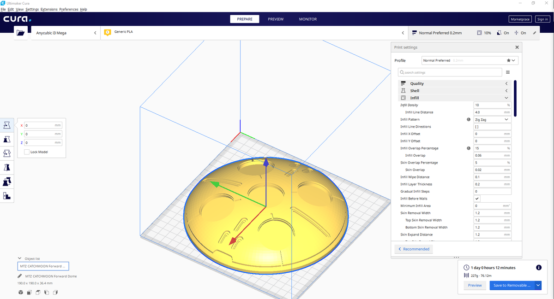The image size is (554, 299).
Task: Collapse the Object list chevron
Action: click(20, 258)
